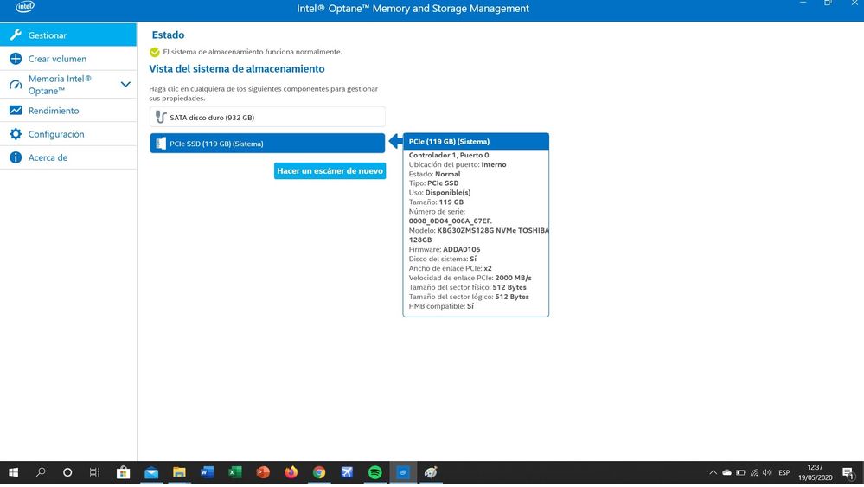Click the green status check icon
The width and height of the screenshot is (864, 487).
(155, 52)
